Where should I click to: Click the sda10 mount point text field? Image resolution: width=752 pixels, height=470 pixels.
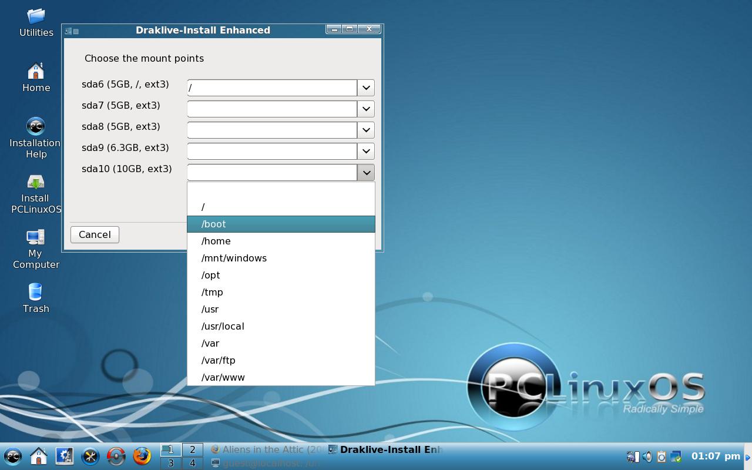pos(272,172)
